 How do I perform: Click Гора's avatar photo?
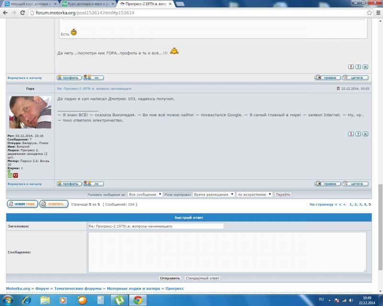click(x=30, y=112)
